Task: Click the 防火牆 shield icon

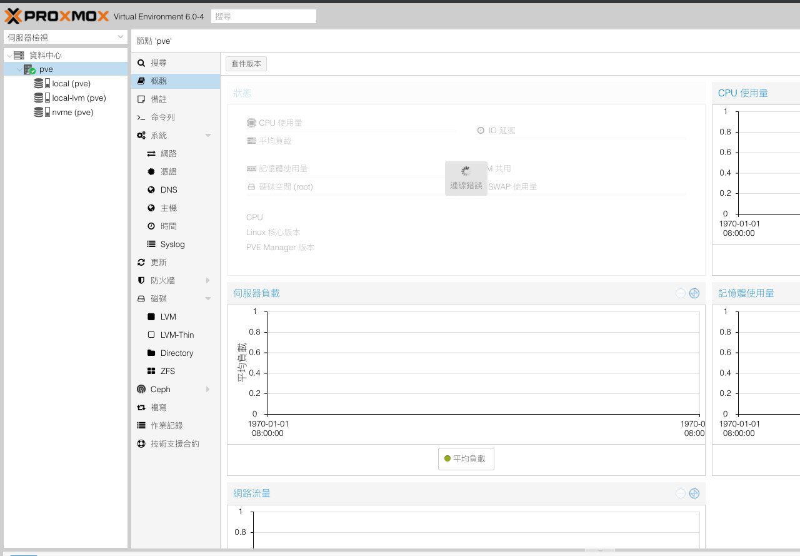Action: click(x=141, y=281)
